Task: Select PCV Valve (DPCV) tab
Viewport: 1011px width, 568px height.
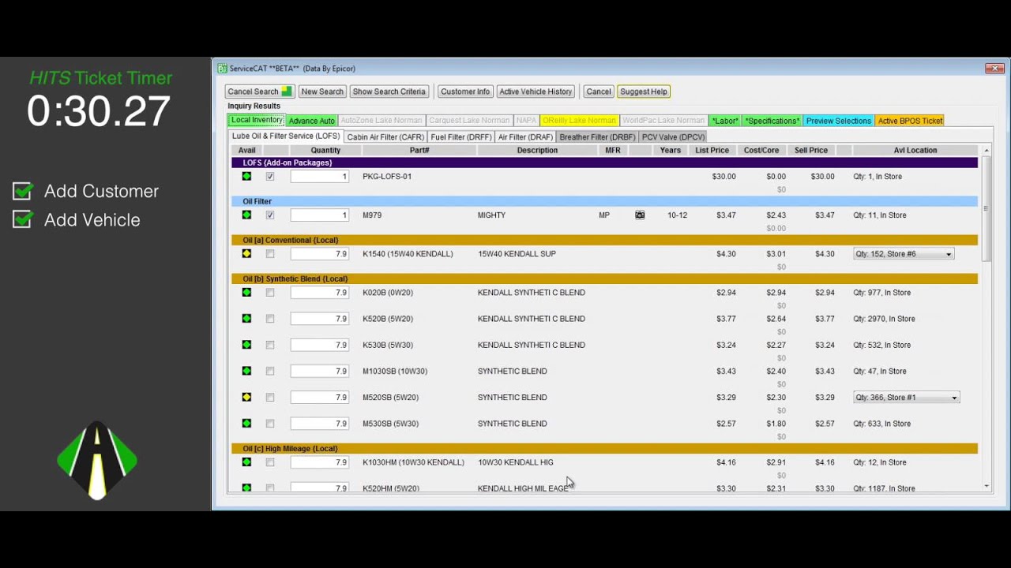Action: pos(673,136)
